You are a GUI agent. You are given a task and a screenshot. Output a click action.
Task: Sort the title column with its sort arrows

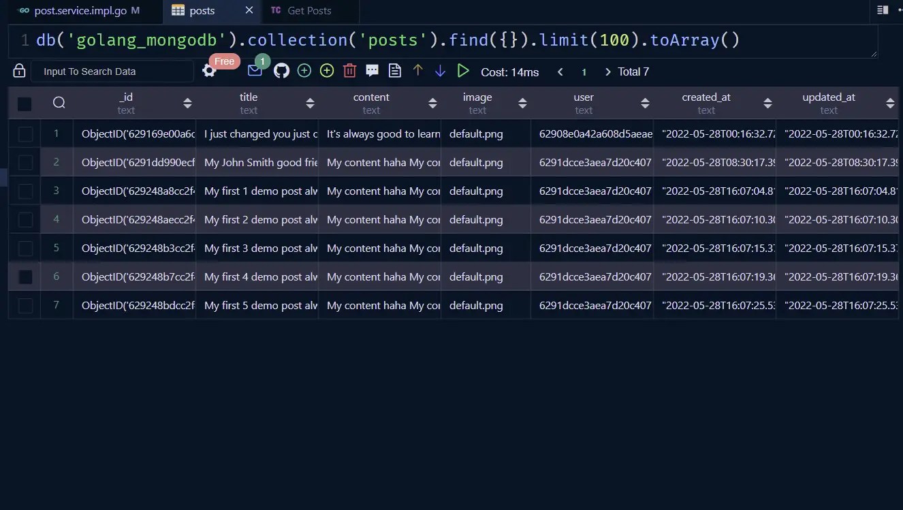pyautogui.click(x=310, y=103)
